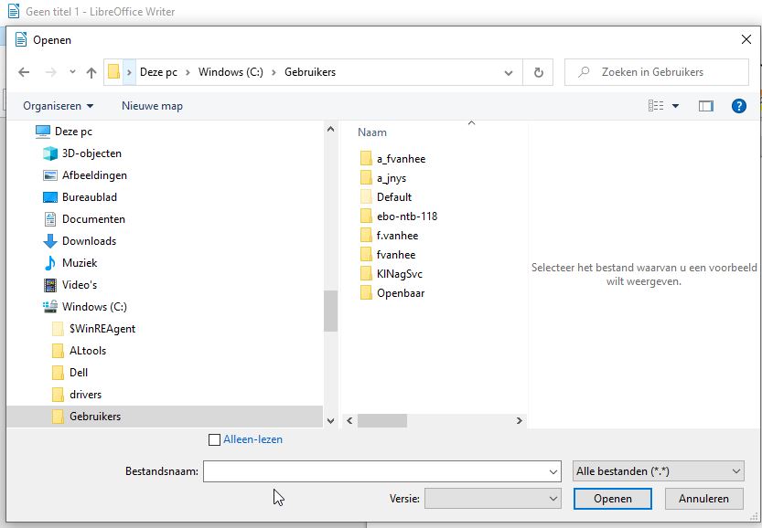
Task: Cancel with the Annuleren button
Action: coord(703,499)
